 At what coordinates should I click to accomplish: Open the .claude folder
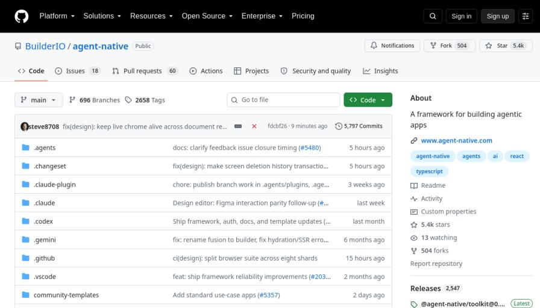coord(44,203)
